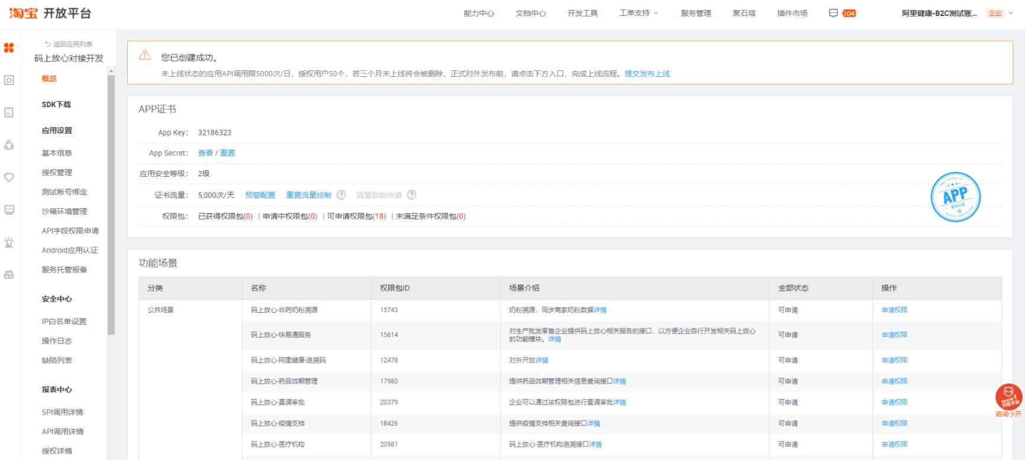Click 重置 link for App Secret
1025x460 pixels.
228,153
